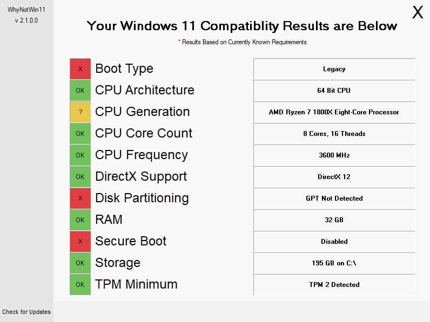Click Check for Updates link

pos(26,312)
